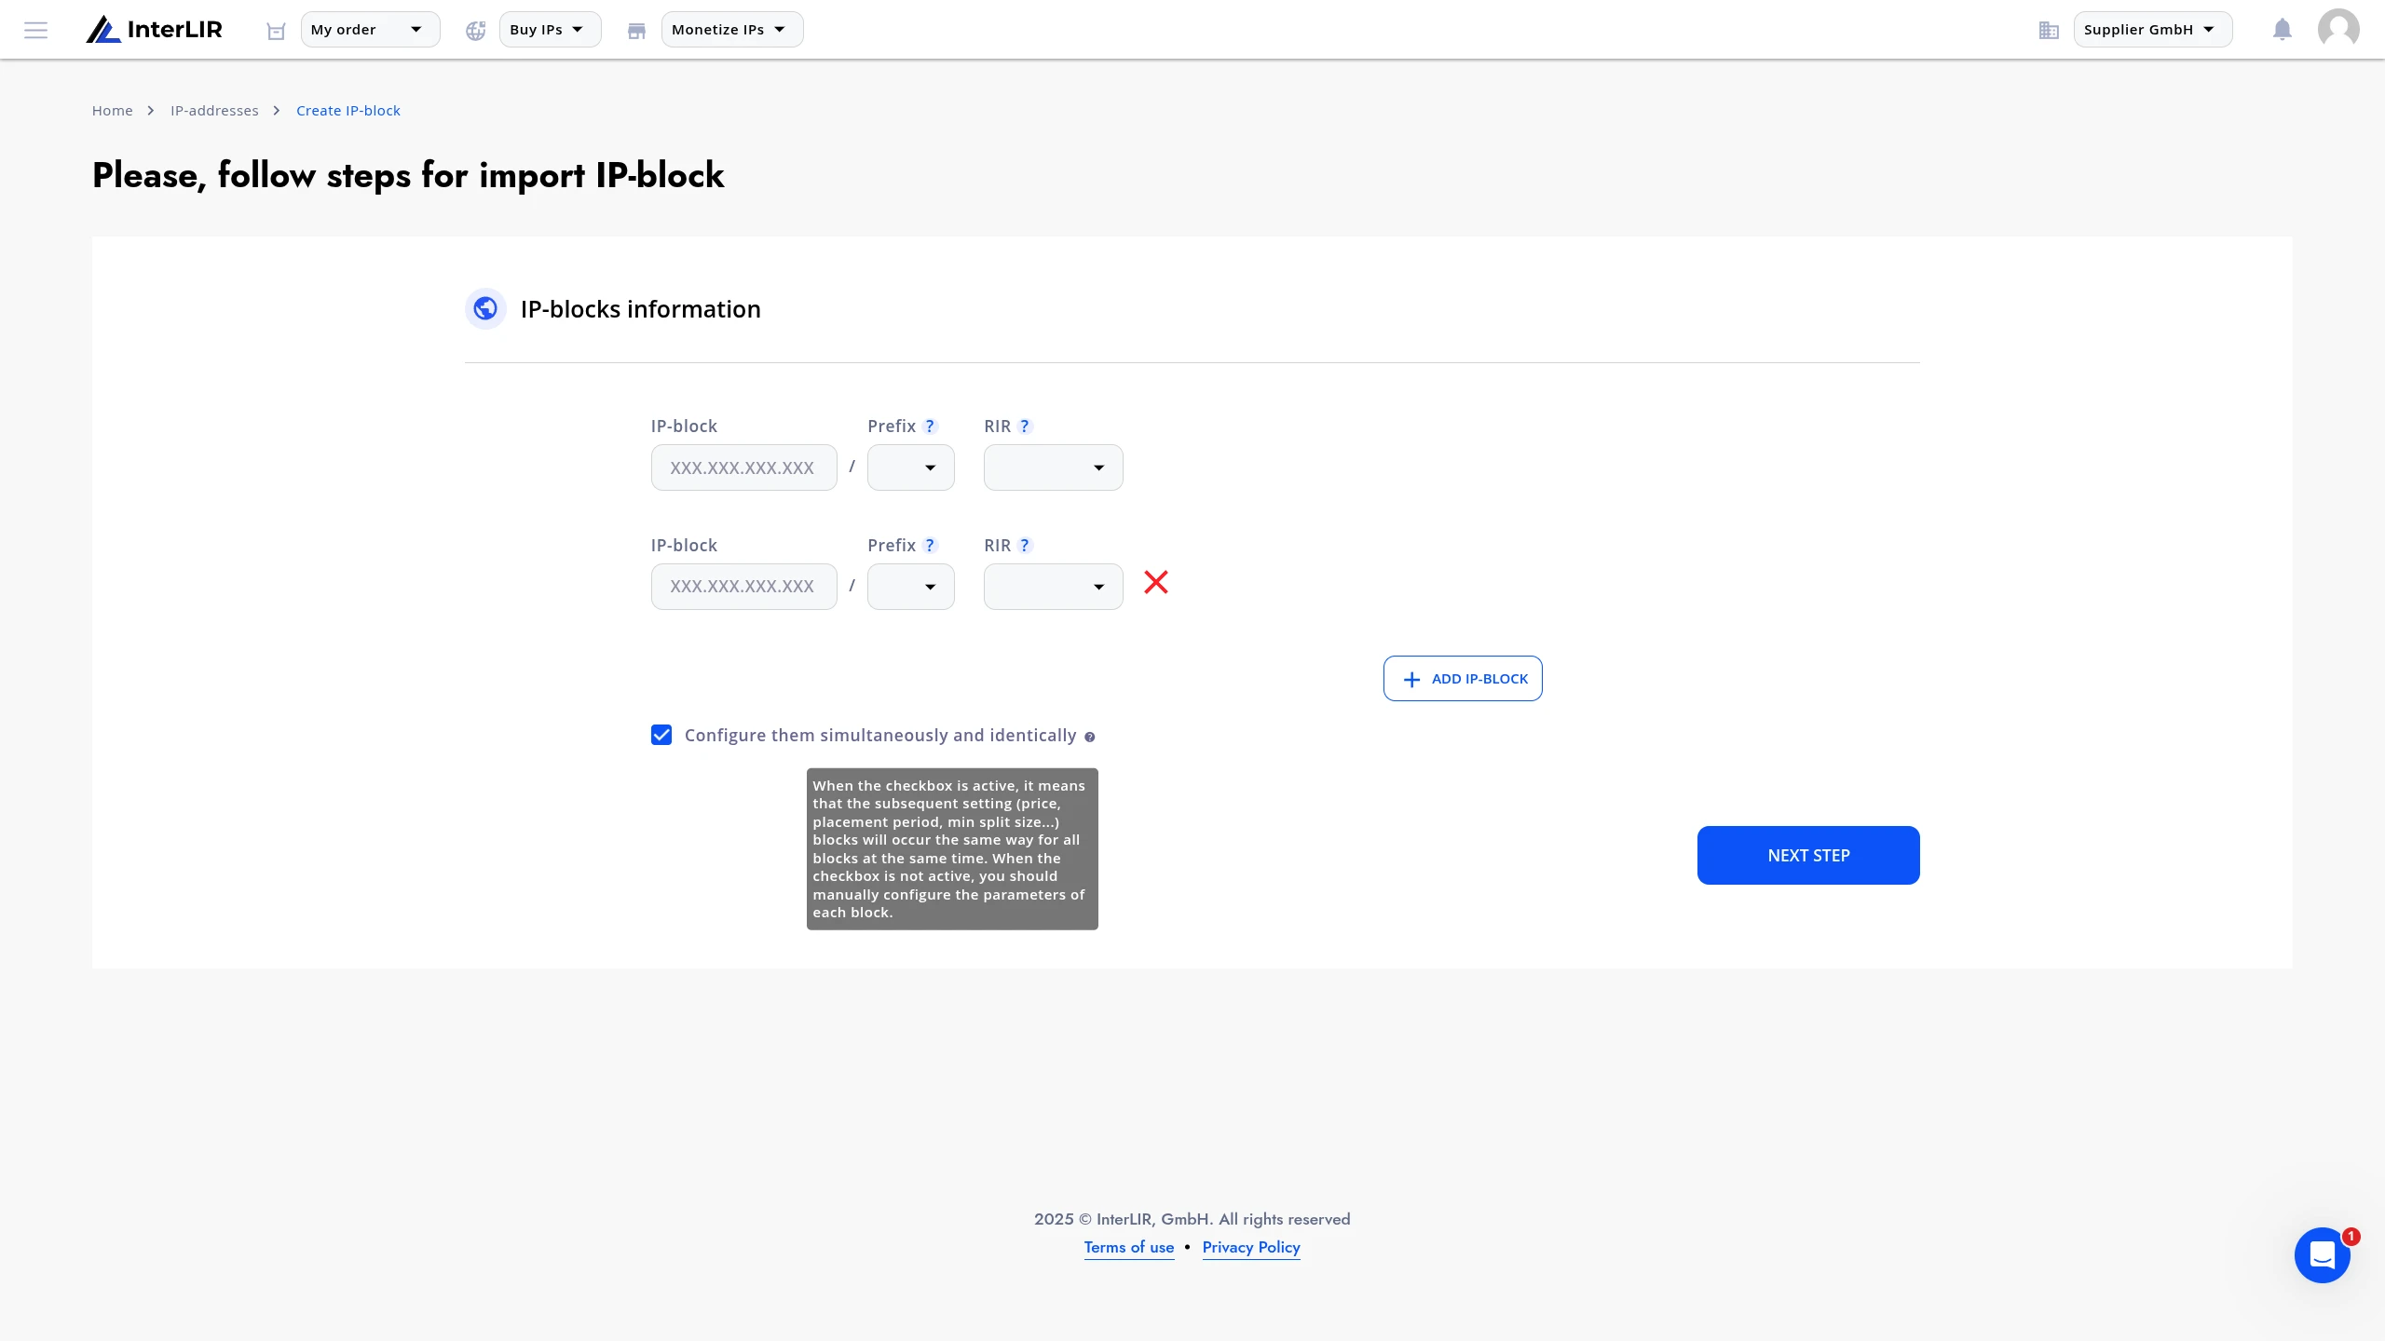Open the second Prefix dropdown
The height and width of the screenshot is (1341, 2385).
(910, 587)
